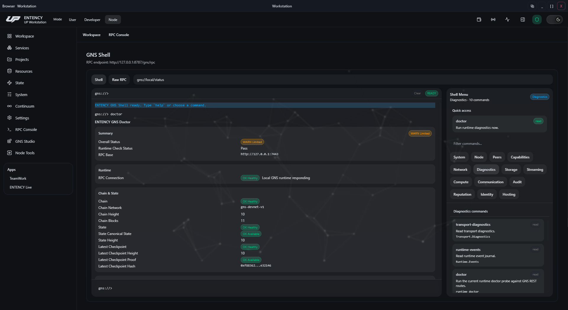Select the User mode tab
The width and height of the screenshot is (568, 310).
[72, 20]
